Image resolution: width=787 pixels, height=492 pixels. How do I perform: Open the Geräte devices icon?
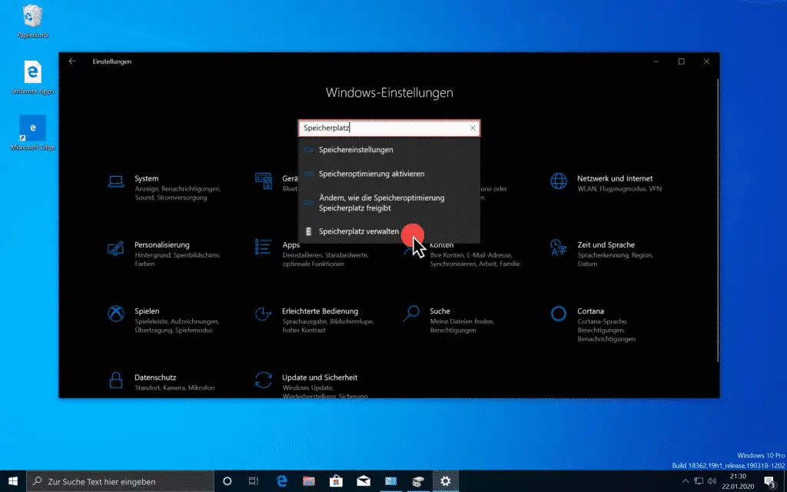263,181
